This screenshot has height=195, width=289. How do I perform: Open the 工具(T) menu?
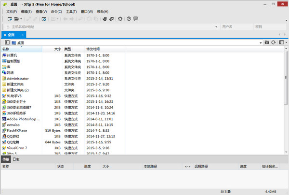[x=71, y=11]
